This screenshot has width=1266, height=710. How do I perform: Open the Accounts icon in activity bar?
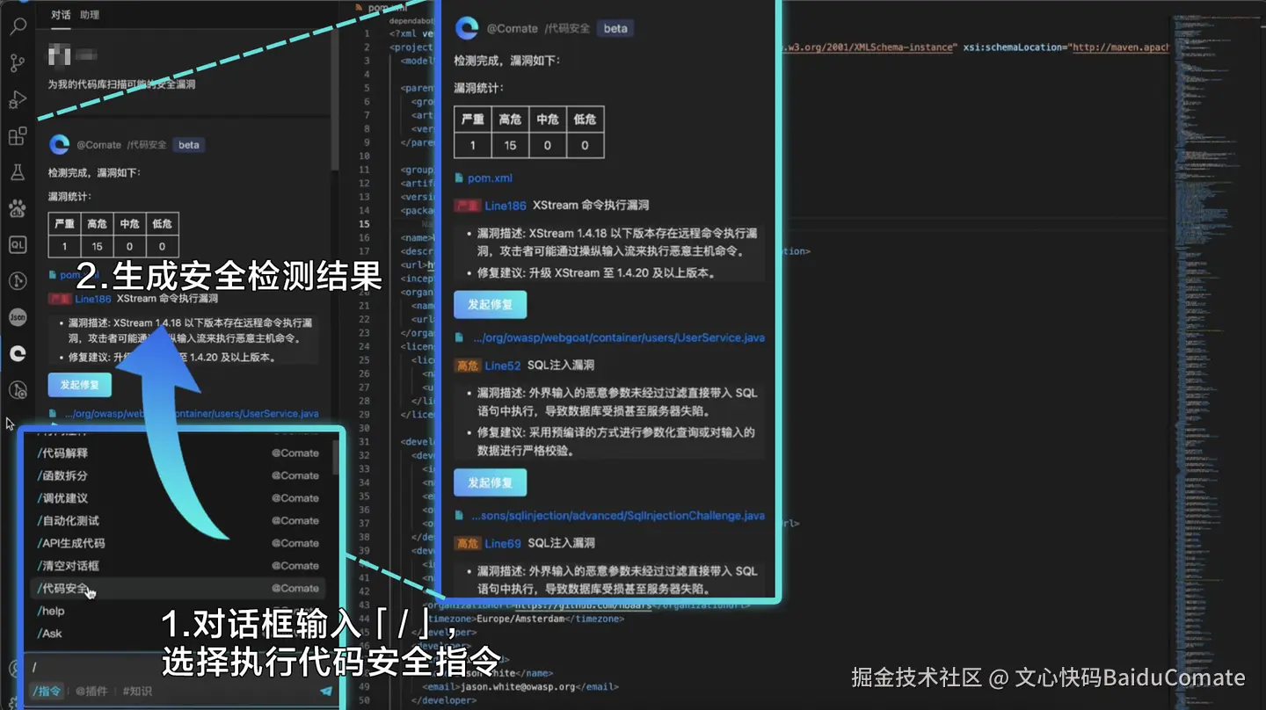click(14, 670)
